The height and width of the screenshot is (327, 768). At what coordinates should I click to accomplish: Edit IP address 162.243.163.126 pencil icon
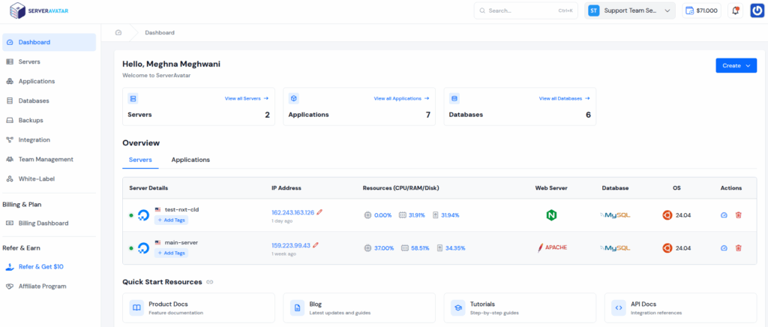[319, 212]
